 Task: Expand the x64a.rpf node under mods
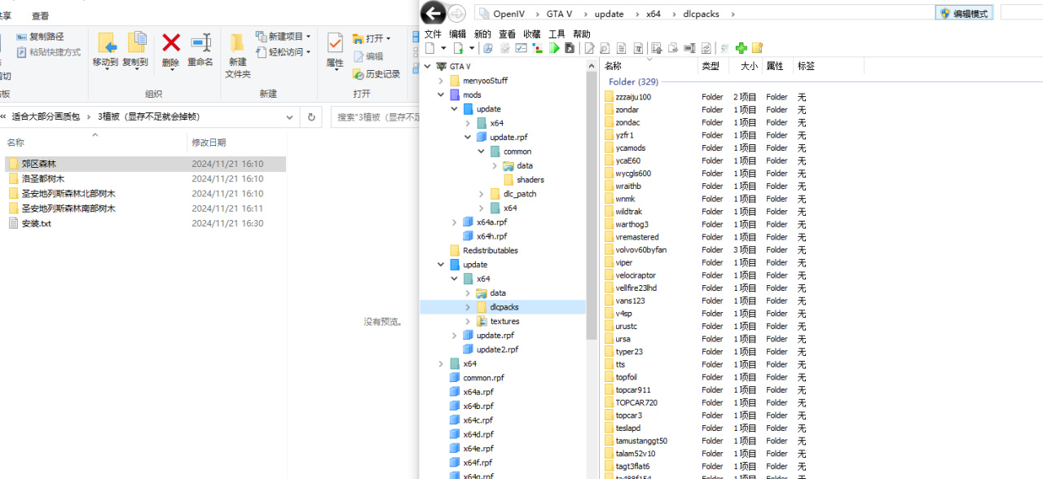coord(454,222)
